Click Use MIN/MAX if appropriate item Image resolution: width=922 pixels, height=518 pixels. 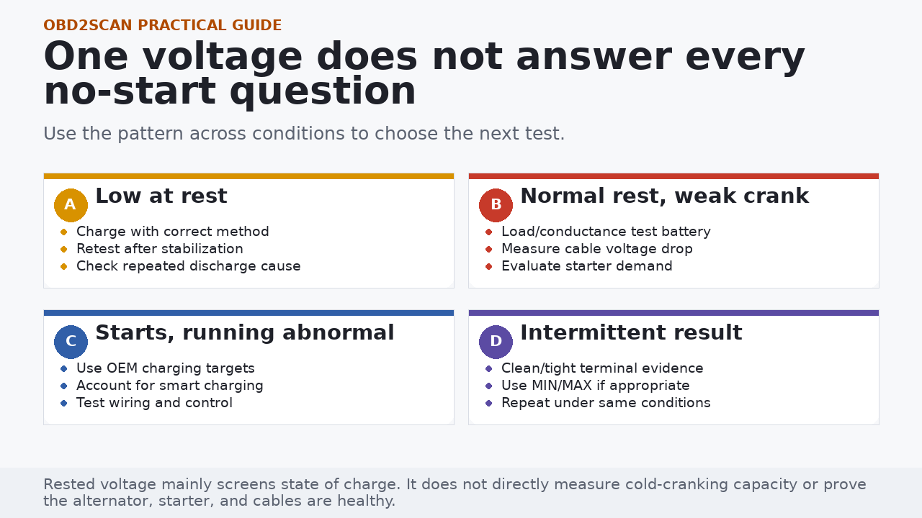(x=595, y=386)
